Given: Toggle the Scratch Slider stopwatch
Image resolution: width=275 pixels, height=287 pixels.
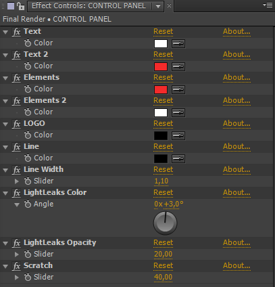Looking at the screenshot, I should click(28, 277).
